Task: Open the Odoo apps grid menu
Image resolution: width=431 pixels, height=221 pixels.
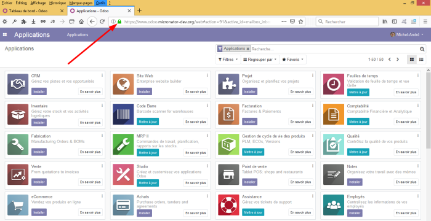Action: 5,35
